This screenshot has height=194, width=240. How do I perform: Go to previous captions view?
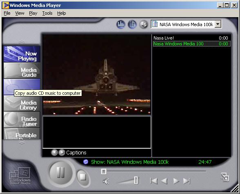click(x=54, y=152)
